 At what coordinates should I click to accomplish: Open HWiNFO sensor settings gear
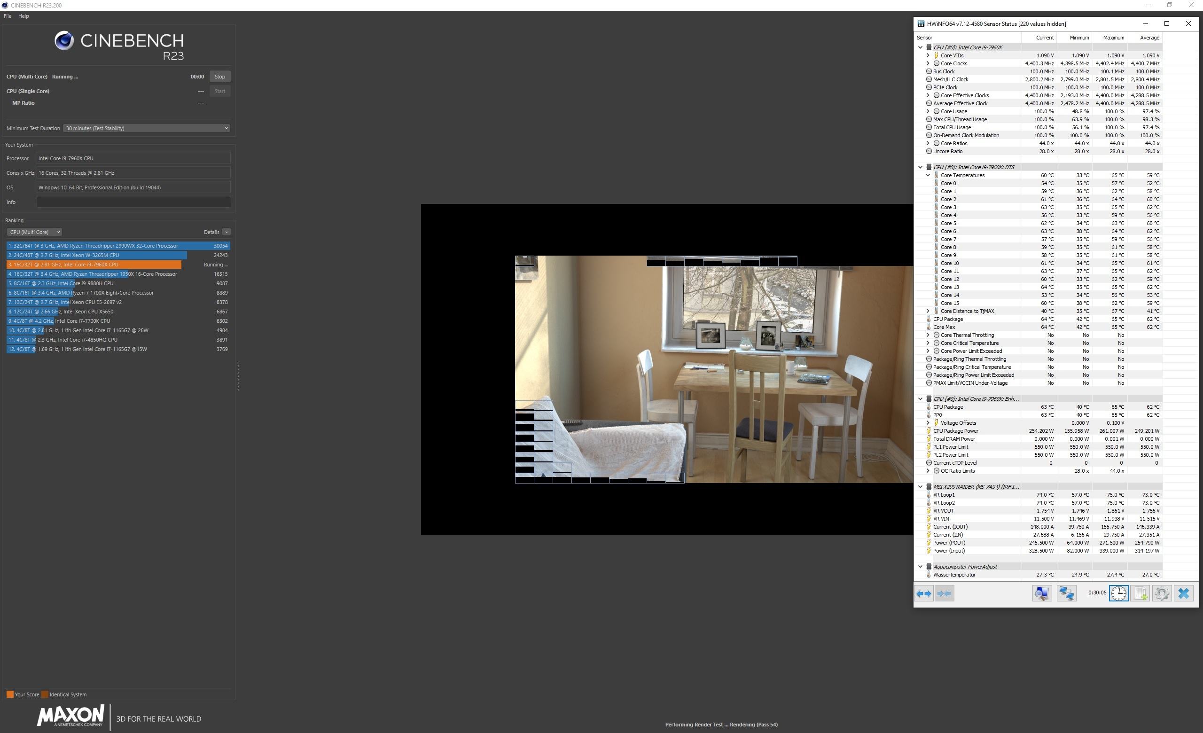pyautogui.click(x=1162, y=593)
